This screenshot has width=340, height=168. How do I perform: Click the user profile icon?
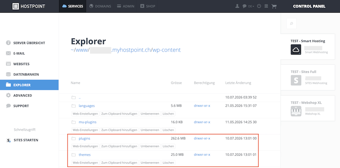click(x=237, y=6)
